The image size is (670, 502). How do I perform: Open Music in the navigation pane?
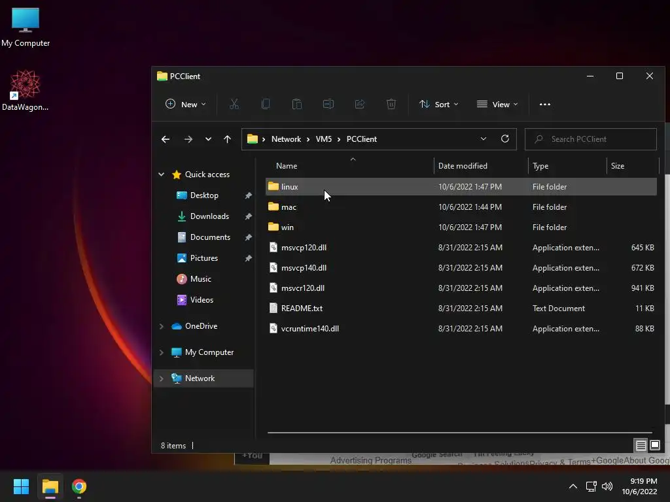[200, 279]
